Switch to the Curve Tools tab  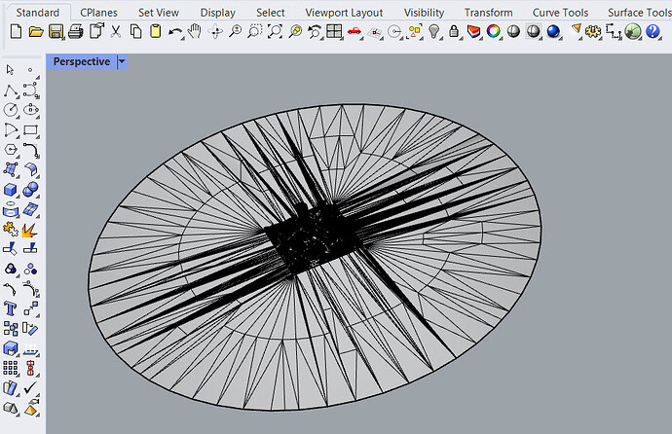click(560, 13)
